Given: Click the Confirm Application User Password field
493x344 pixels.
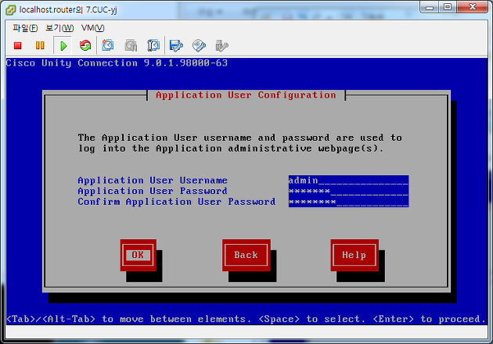Looking at the screenshot, I should coord(348,202).
